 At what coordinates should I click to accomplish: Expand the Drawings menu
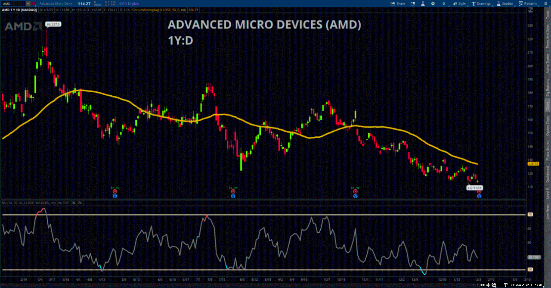(482, 3)
